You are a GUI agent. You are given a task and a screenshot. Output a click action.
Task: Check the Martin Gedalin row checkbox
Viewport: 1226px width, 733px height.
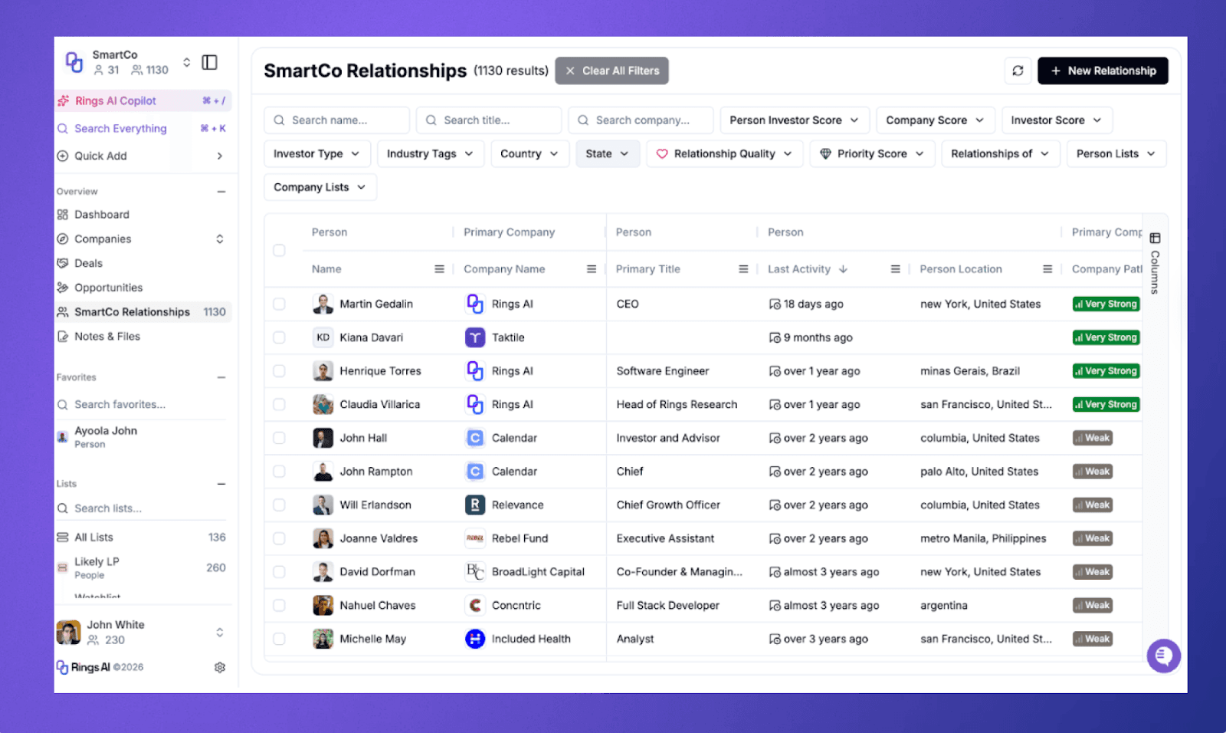click(279, 304)
